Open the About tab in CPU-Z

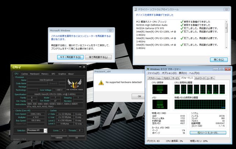click(71, 74)
